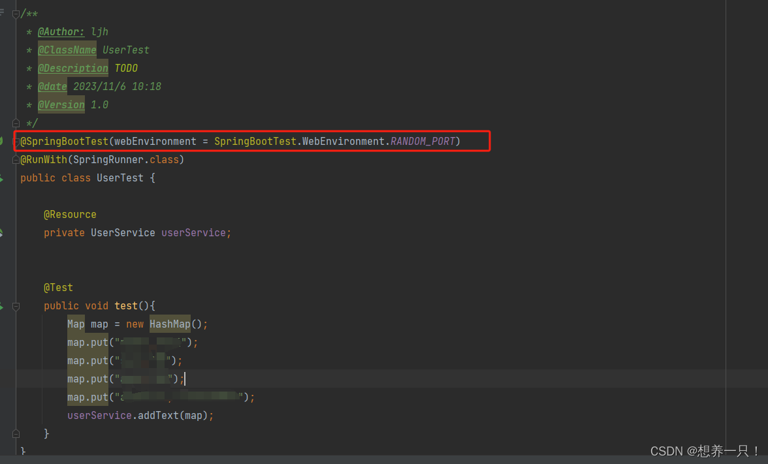Click the date 2023/11/6 10:18

[117, 87]
